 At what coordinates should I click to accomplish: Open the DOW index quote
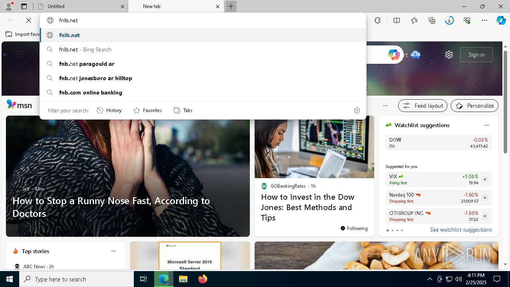point(438,143)
